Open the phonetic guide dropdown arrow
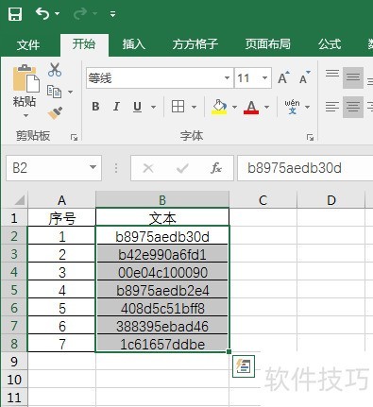The height and width of the screenshot is (407, 373). click(307, 107)
